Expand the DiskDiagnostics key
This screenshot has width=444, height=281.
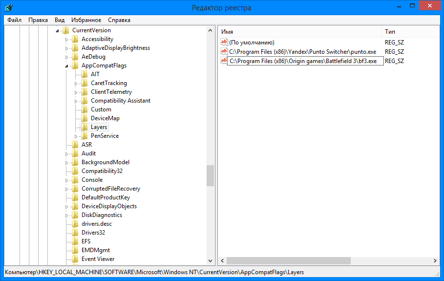point(66,216)
